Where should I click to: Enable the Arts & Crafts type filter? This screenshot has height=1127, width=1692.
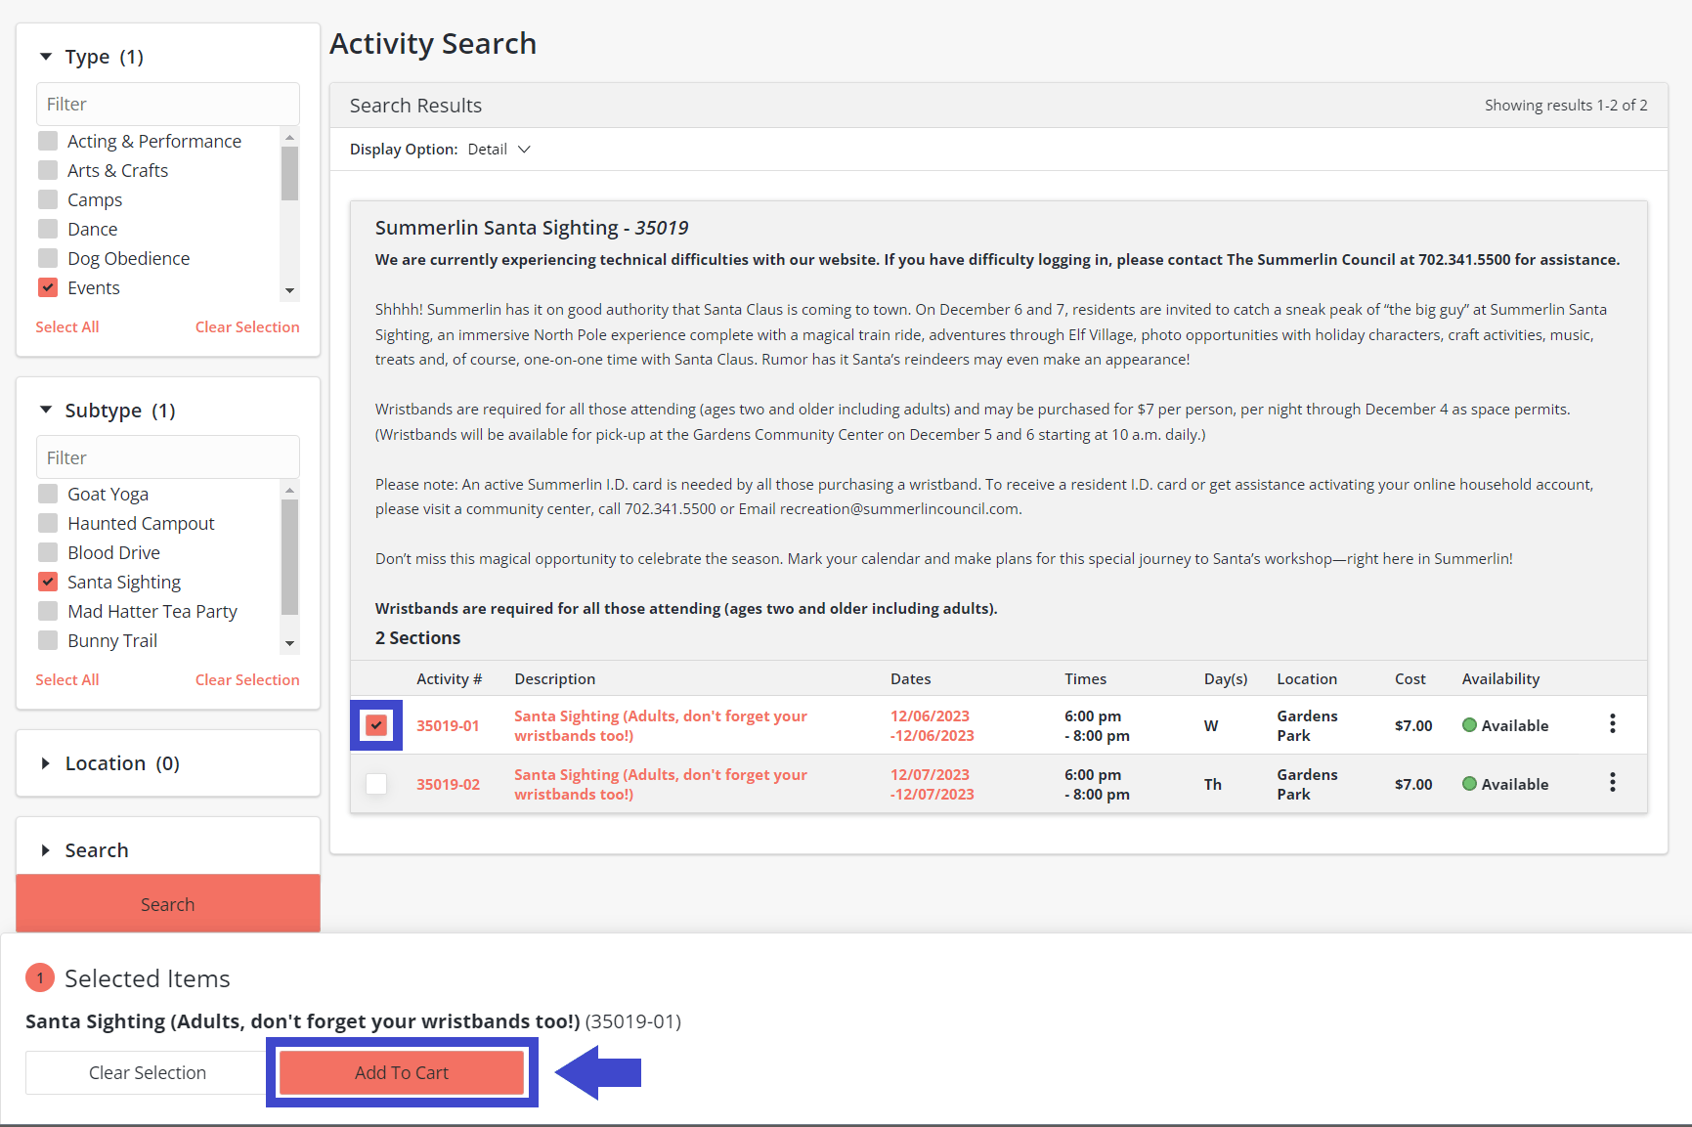click(x=48, y=171)
